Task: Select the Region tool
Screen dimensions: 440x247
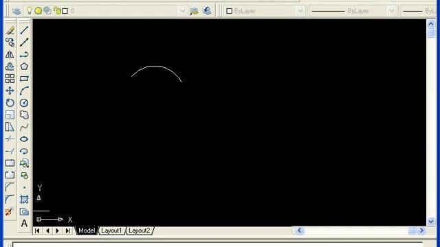Action: pyautogui.click(x=24, y=211)
